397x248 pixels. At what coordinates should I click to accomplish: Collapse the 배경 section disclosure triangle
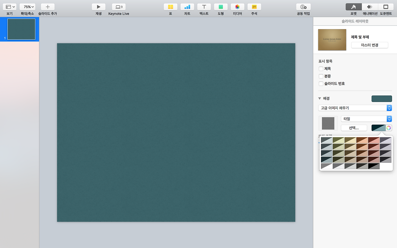320,99
